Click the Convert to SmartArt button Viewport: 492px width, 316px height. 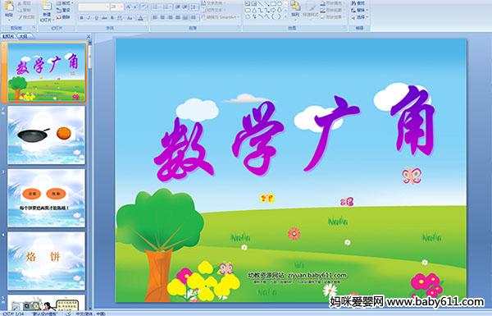tap(221, 17)
